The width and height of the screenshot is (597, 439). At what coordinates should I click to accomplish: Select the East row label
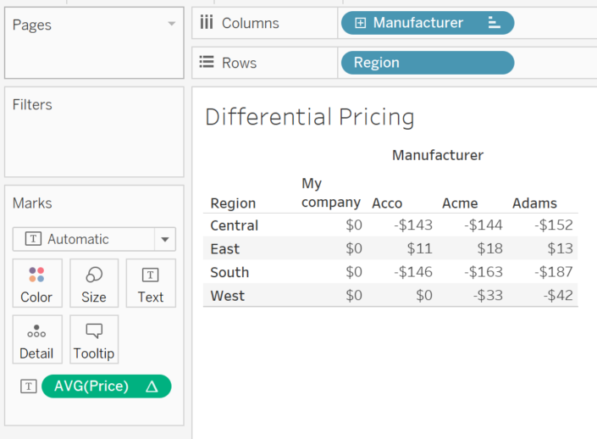[x=225, y=249]
